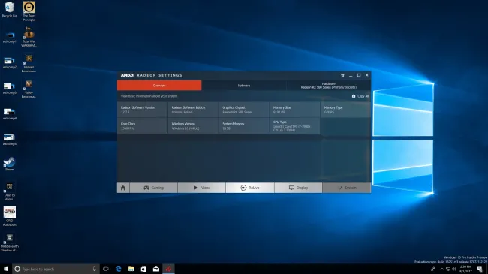Click the Windows Version tile
This screenshot has width=488, height=274.
193,126
